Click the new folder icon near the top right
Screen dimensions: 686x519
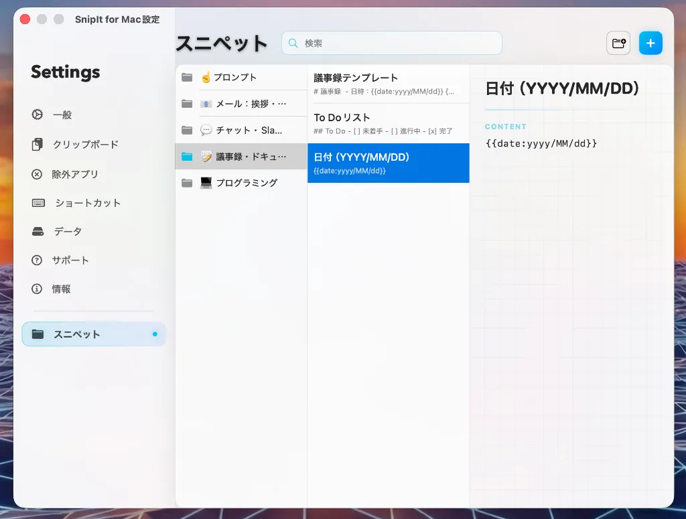pyautogui.click(x=618, y=42)
